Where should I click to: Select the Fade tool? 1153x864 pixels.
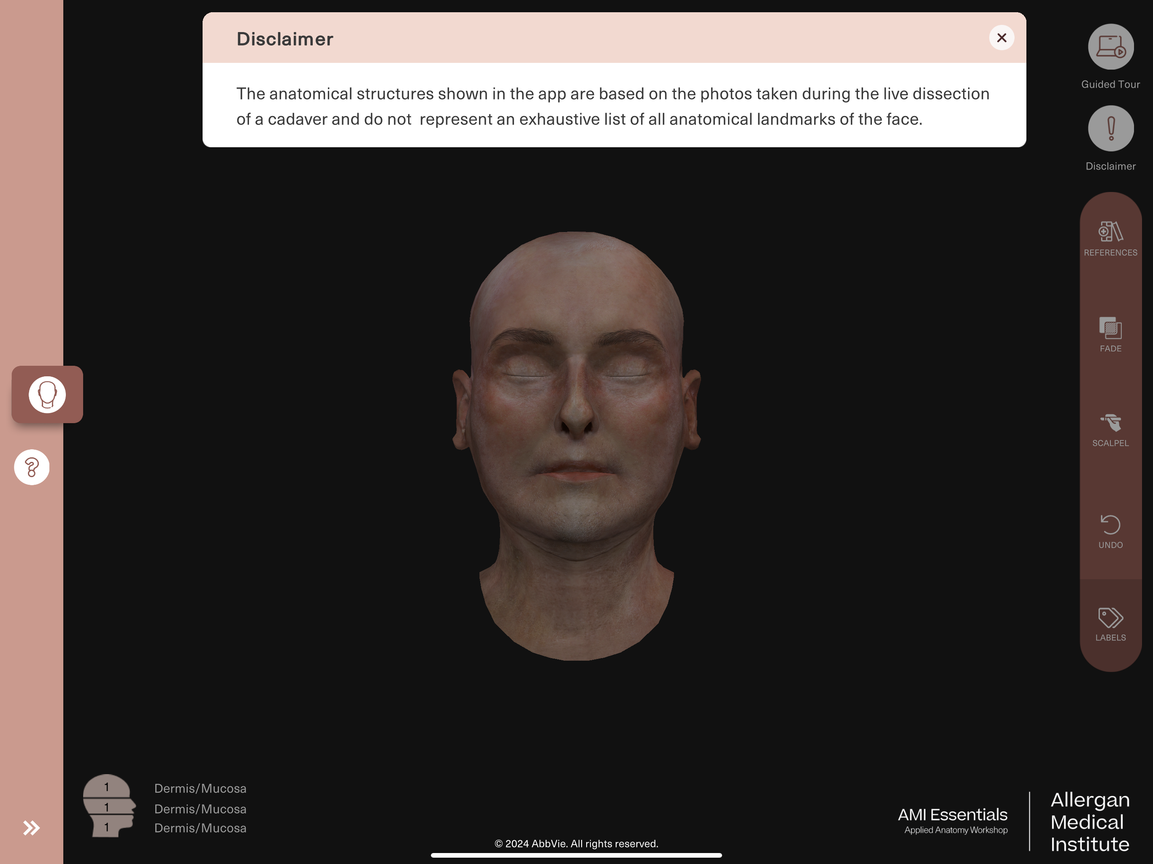1110,335
